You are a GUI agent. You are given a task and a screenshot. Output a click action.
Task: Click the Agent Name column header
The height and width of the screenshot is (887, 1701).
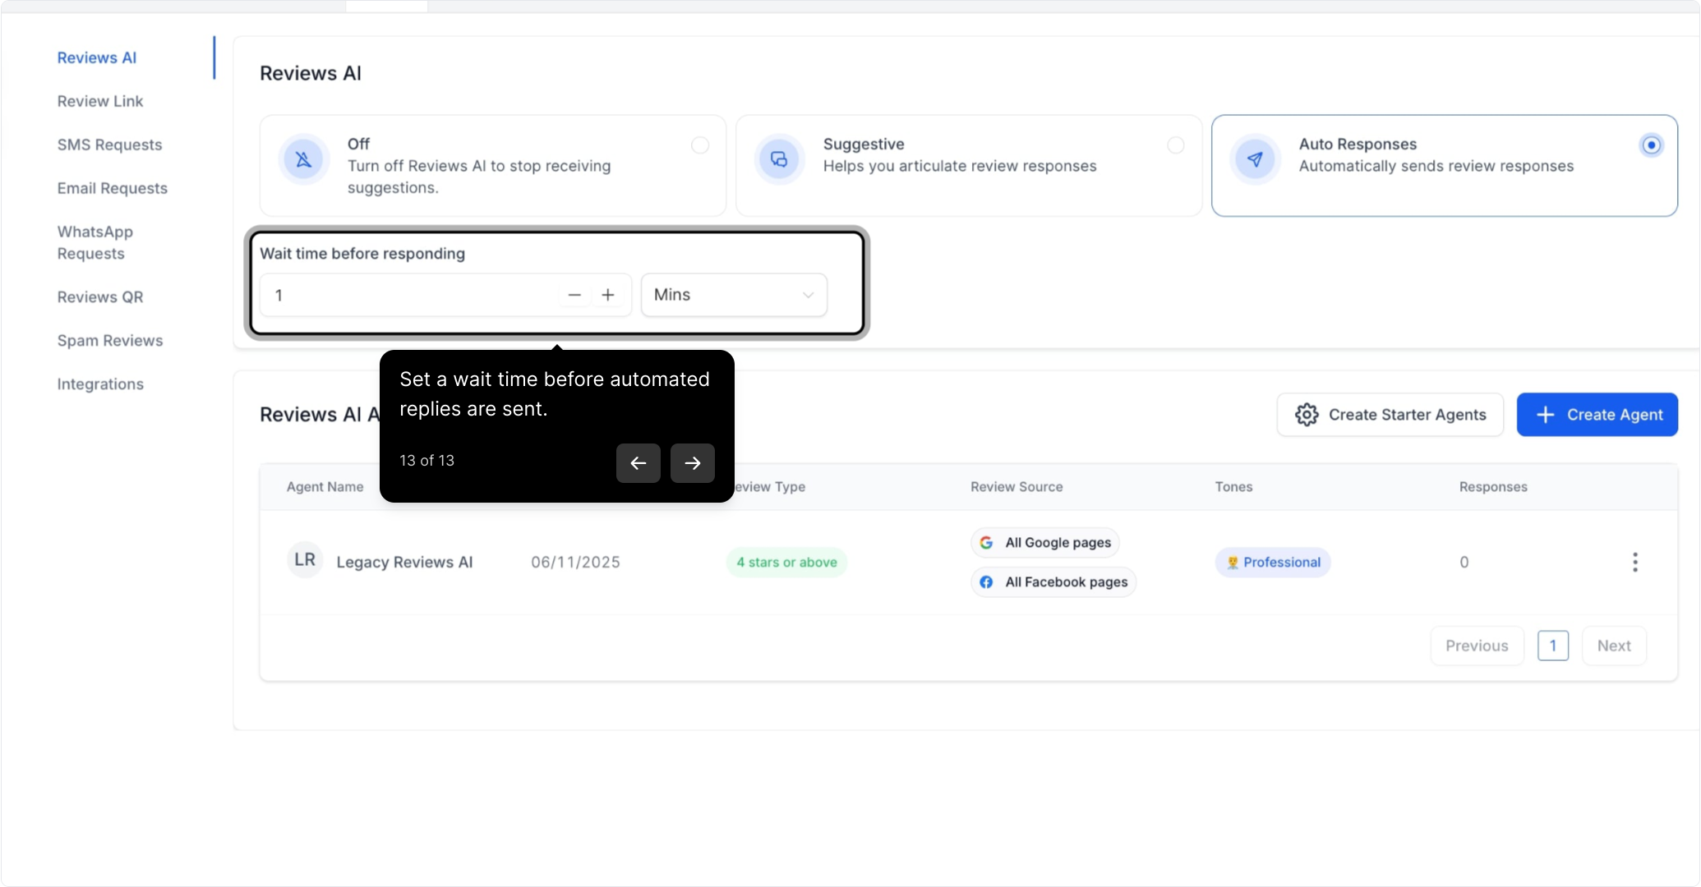click(325, 487)
